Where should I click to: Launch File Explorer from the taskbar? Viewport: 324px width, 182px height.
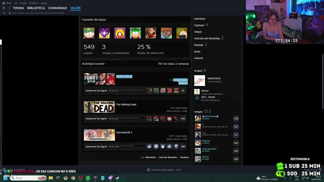[51, 178]
